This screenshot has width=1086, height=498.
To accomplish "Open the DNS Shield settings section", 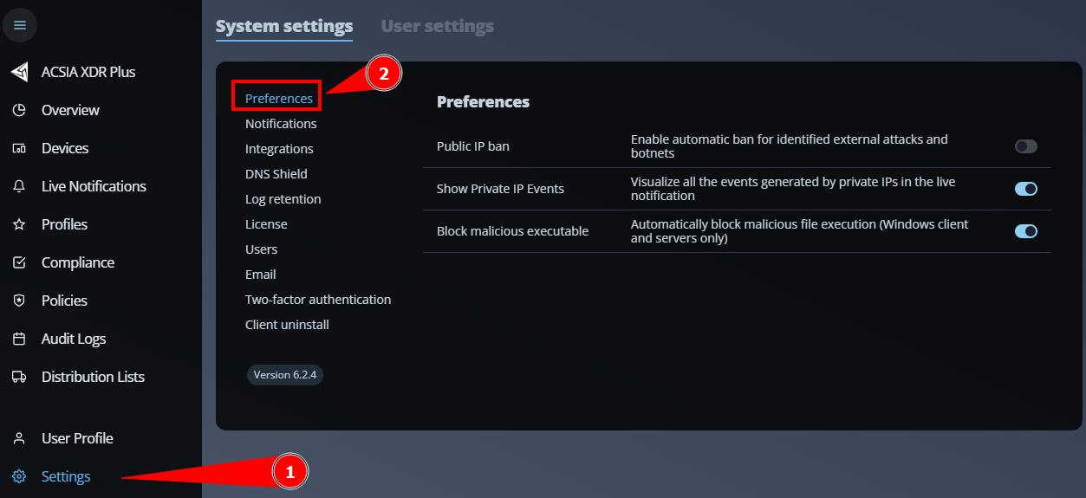I will click(x=276, y=174).
